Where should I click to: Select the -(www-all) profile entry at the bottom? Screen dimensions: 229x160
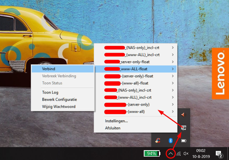tap(135, 112)
